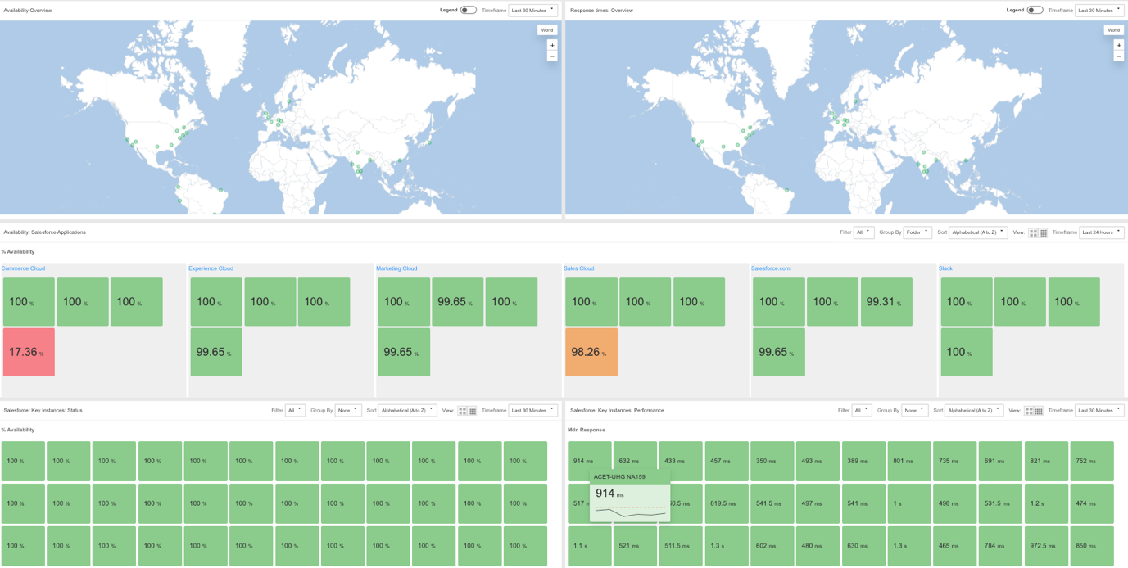
Task: Change Last 24 Hours timeframe dropdown
Action: click(1102, 232)
